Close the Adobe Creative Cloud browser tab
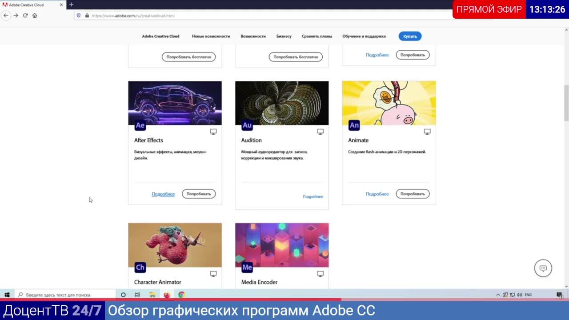 61,5
